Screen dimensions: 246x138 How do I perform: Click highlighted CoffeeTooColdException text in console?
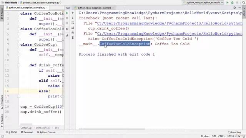[125, 44]
